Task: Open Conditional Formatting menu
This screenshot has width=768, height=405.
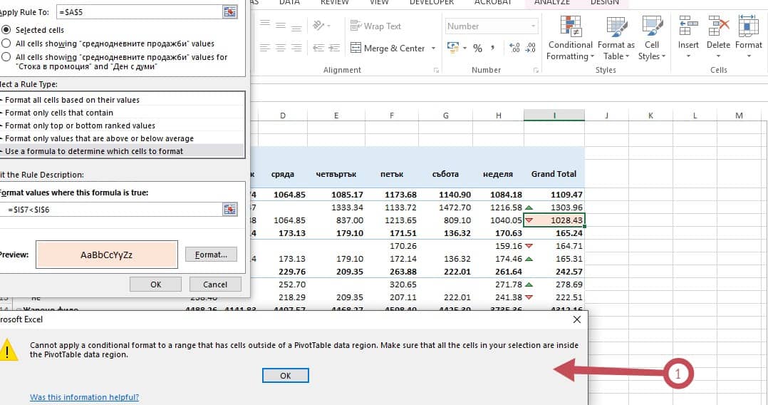Action: pos(570,39)
